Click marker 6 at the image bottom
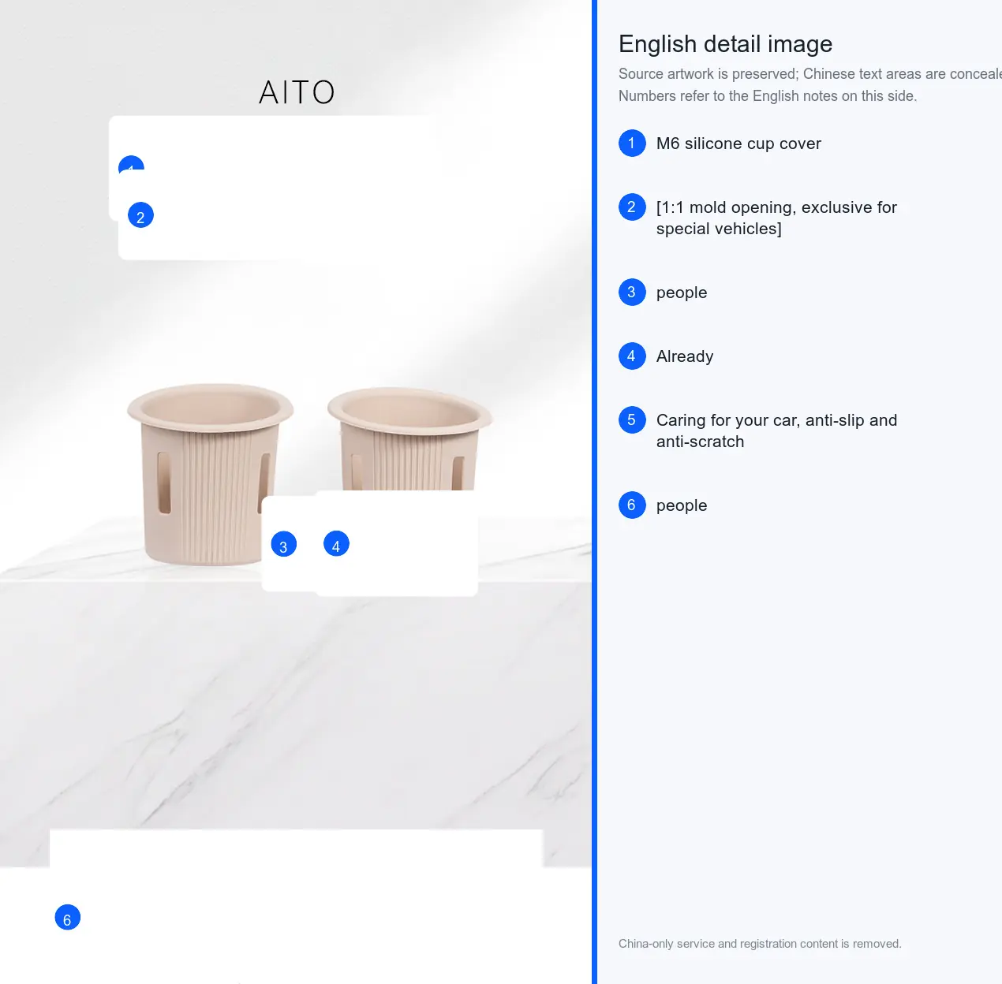Image resolution: width=1002 pixels, height=984 pixels. tap(67, 917)
